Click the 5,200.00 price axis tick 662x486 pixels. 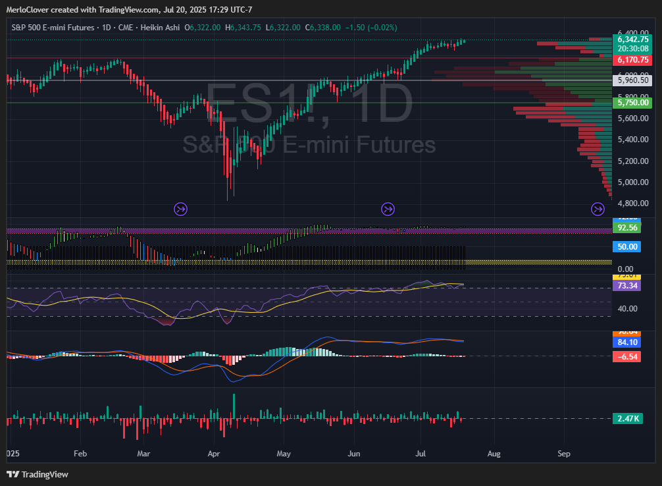coord(633,161)
